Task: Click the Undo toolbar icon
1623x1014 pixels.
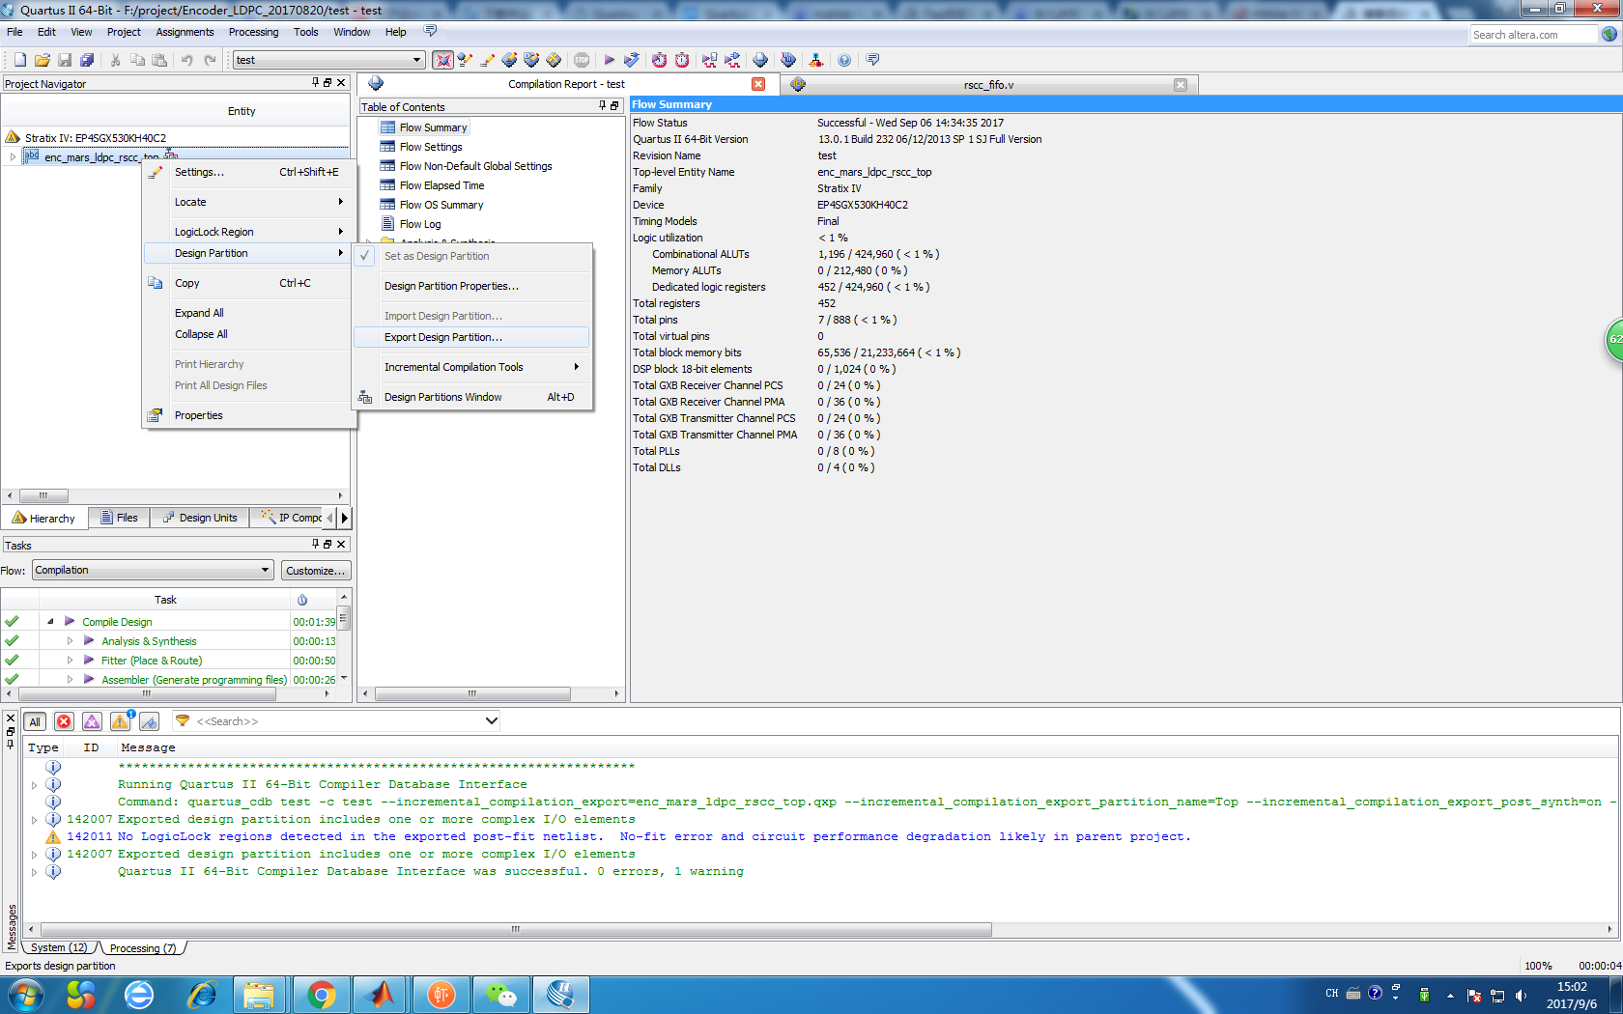Action: click(187, 60)
